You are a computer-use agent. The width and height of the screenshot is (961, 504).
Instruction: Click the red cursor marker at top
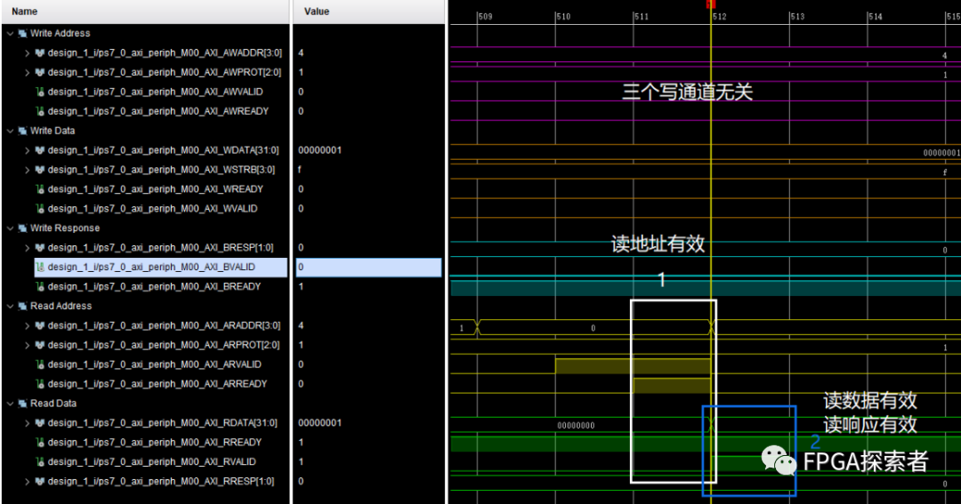[710, 4]
